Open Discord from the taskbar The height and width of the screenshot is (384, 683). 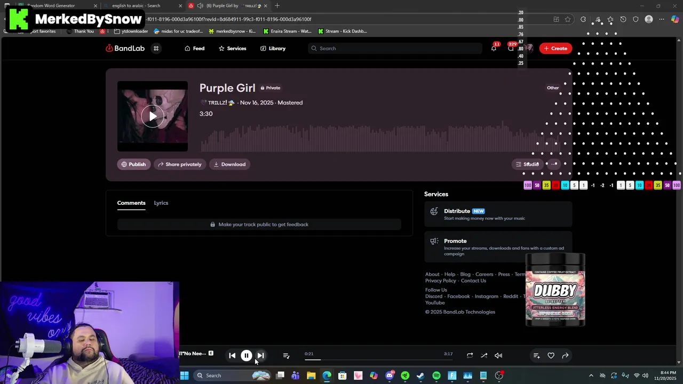click(x=390, y=375)
